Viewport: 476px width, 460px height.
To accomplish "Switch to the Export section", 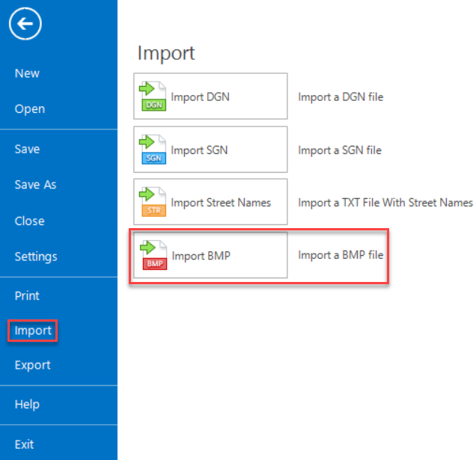I will (x=33, y=365).
